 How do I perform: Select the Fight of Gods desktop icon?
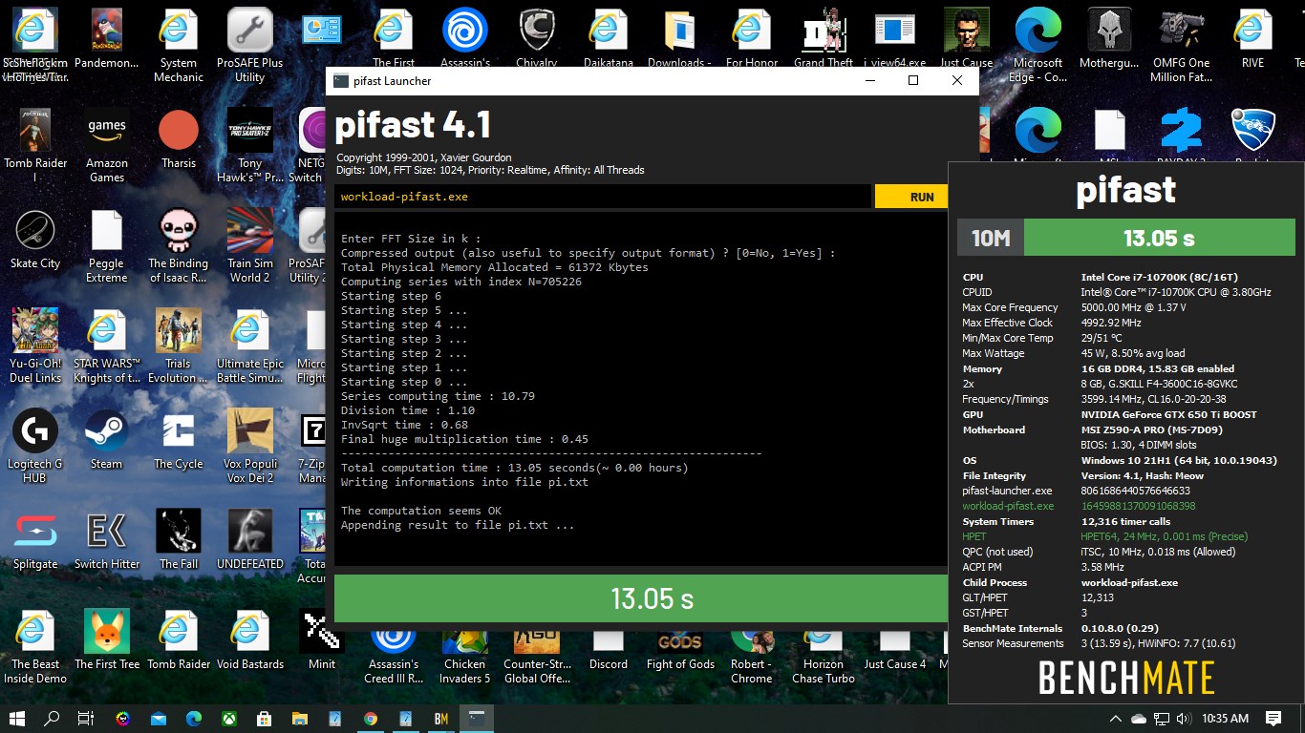[680, 649]
